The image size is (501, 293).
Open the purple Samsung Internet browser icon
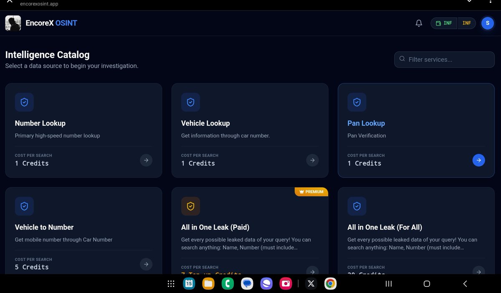pos(266,284)
